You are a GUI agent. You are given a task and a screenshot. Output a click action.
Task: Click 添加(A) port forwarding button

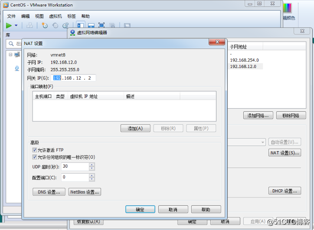click(135, 128)
